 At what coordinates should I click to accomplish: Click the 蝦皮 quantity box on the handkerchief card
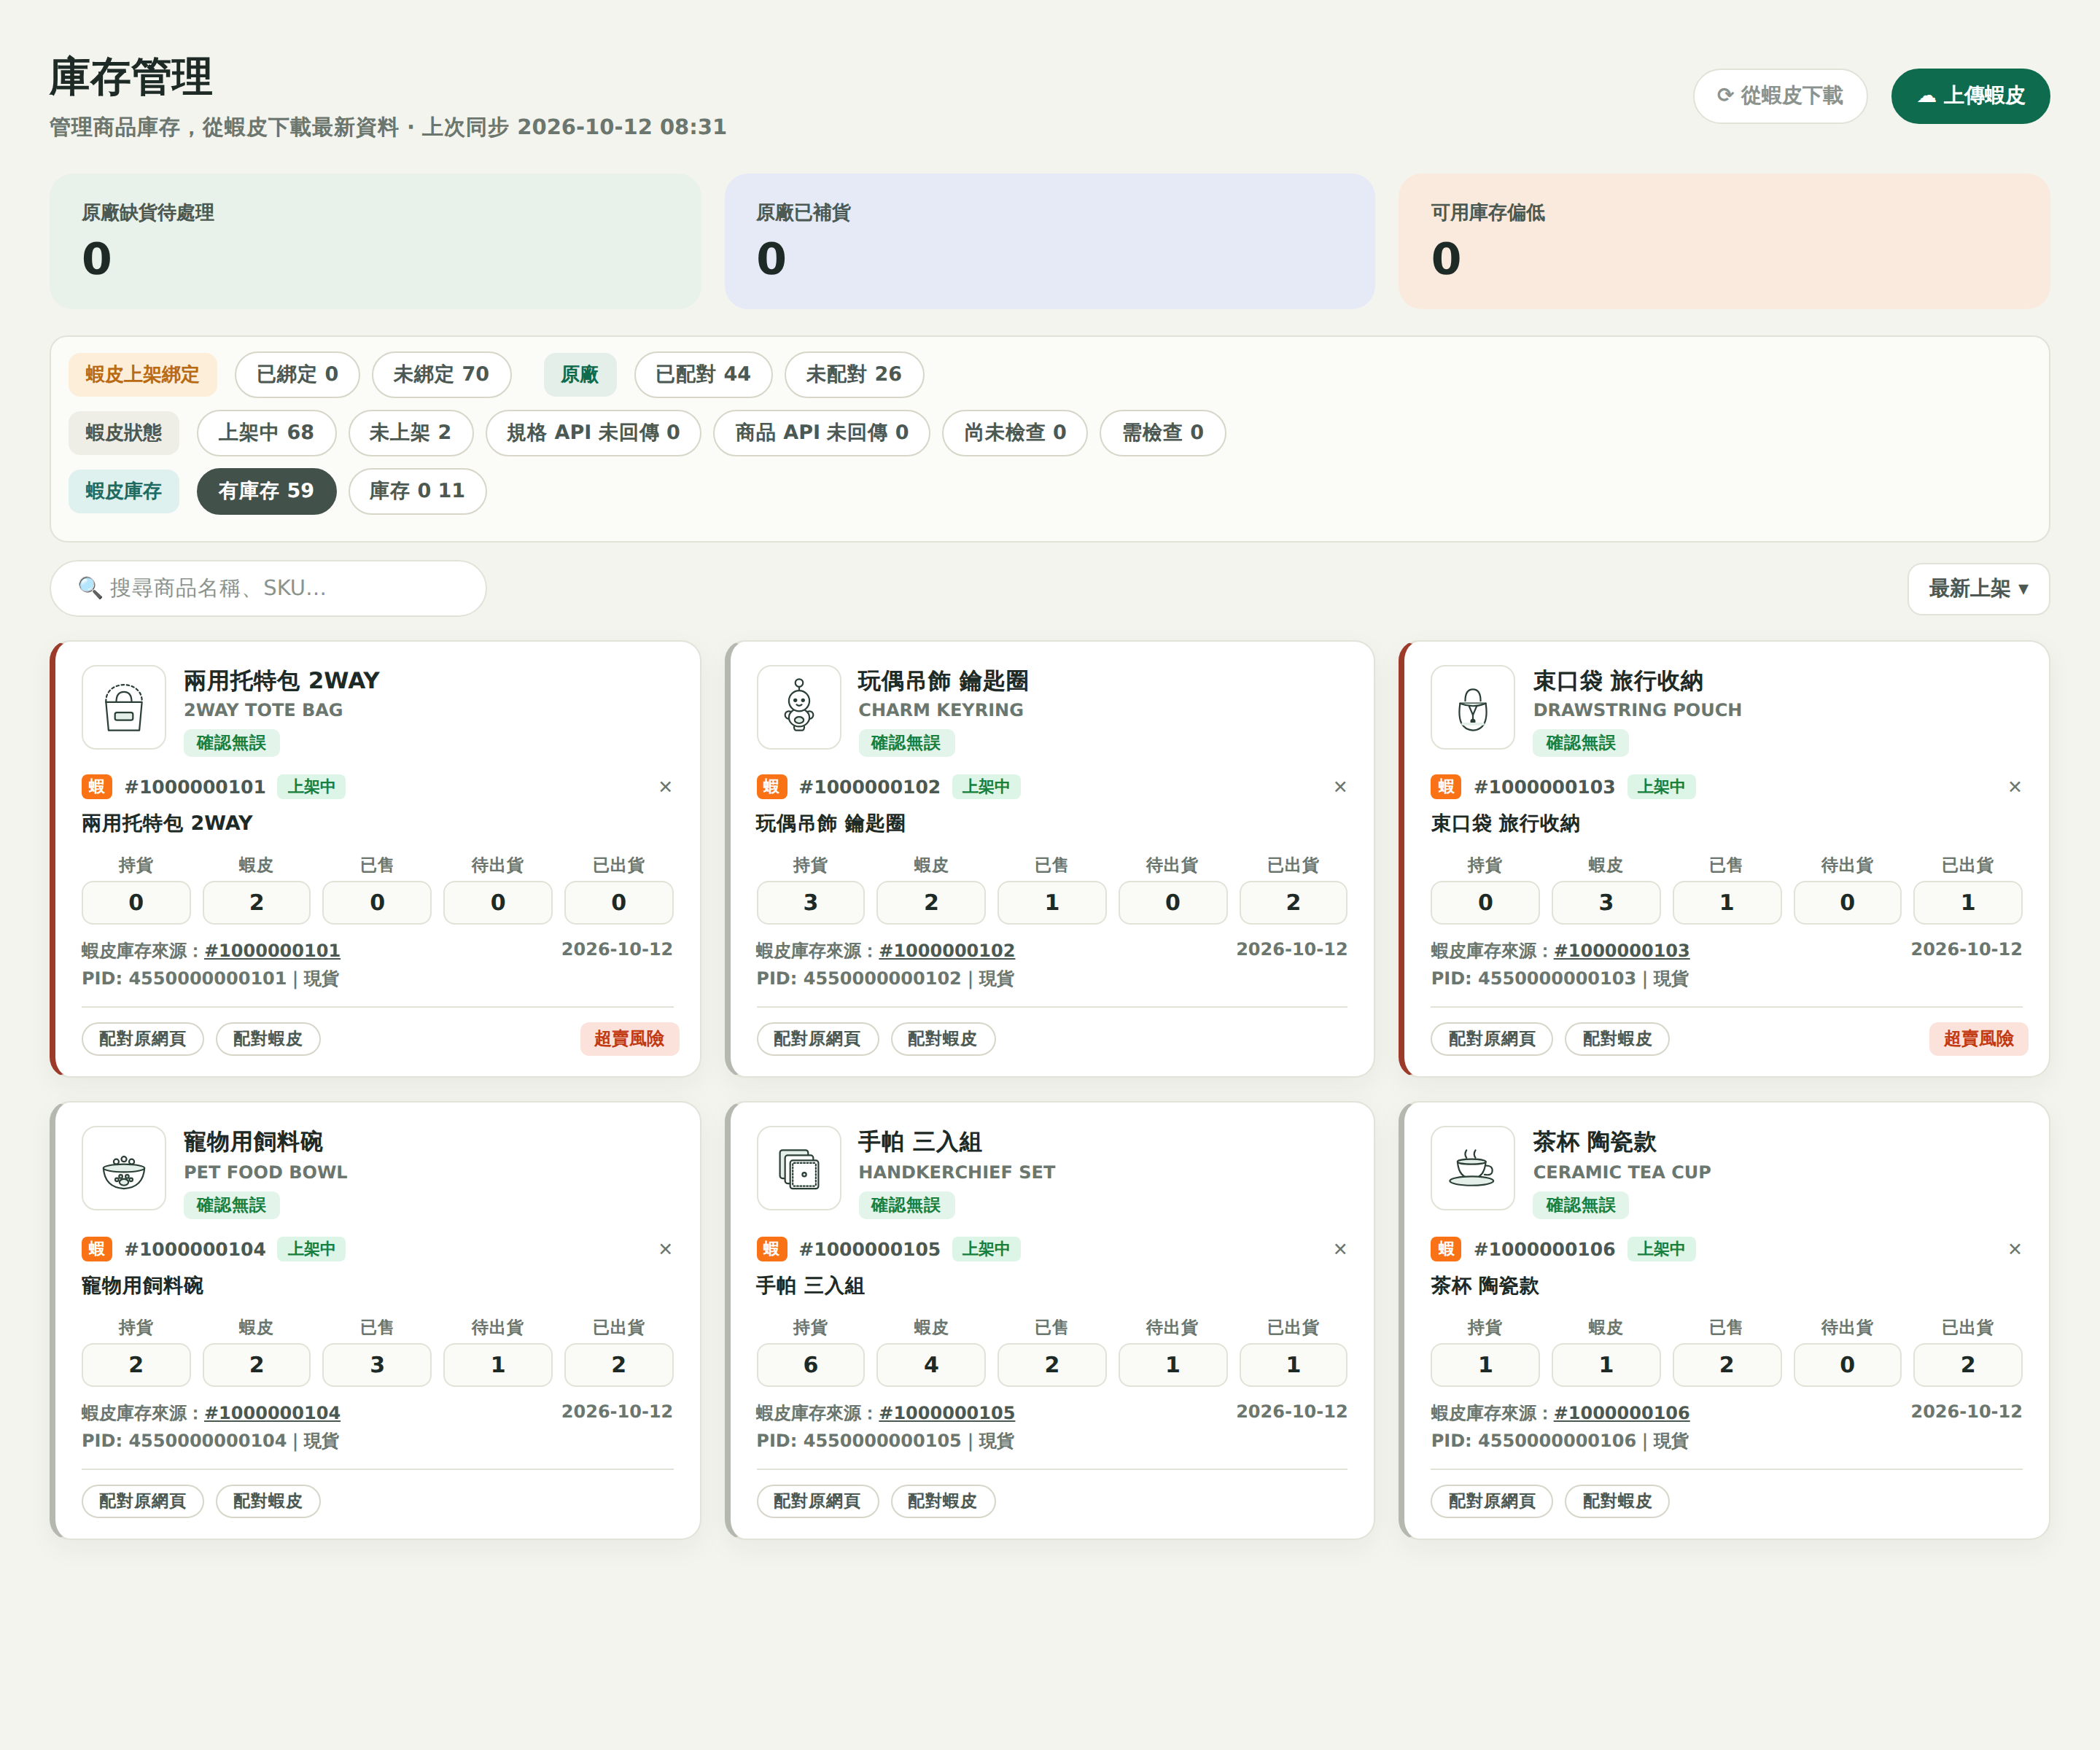pyautogui.click(x=930, y=1364)
